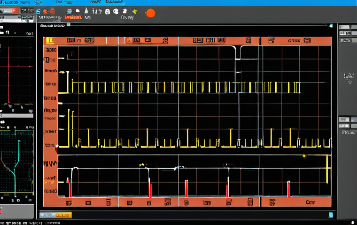This screenshot has width=357, height=225.
Task: Click the lowest text label in right panel
Action: [x=349, y=132]
